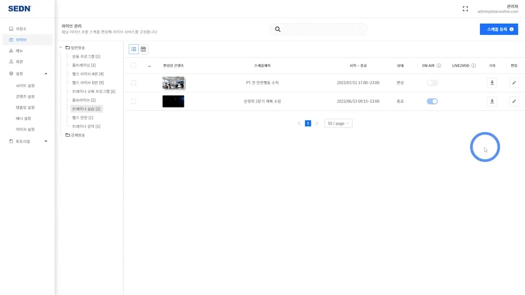Select 운동 프로그램 [1] channel
The image size is (525, 295).
[x=86, y=56]
